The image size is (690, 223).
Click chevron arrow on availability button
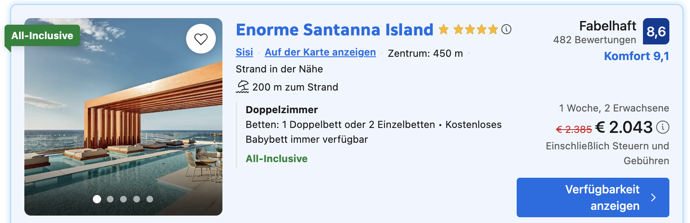click(x=653, y=197)
